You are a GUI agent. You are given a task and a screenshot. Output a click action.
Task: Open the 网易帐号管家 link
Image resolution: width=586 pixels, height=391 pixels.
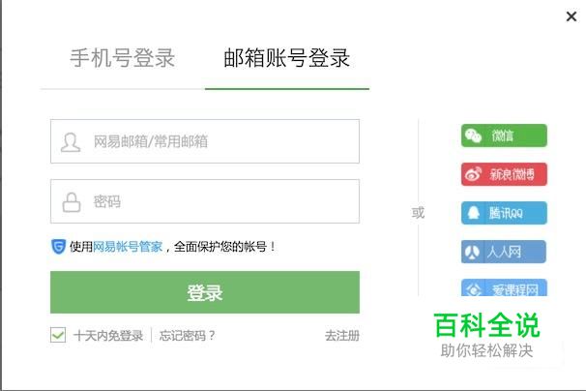click(x=128, y=247)
